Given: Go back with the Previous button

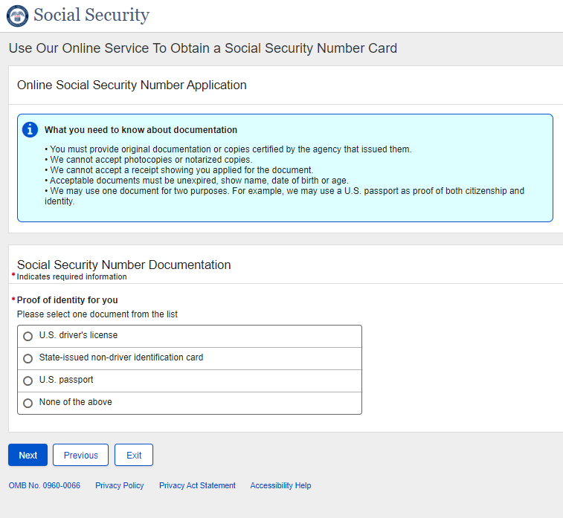Looking at the screenshot, I should [80, 455].
